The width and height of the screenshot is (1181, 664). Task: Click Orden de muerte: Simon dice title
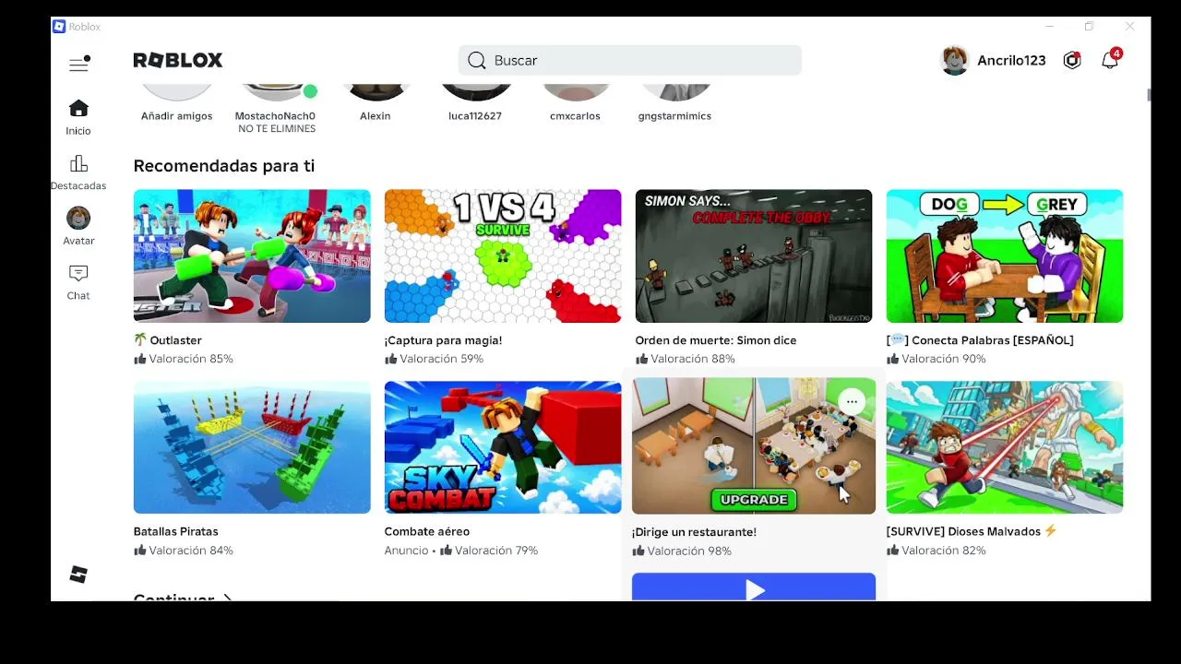click(716, 340)
